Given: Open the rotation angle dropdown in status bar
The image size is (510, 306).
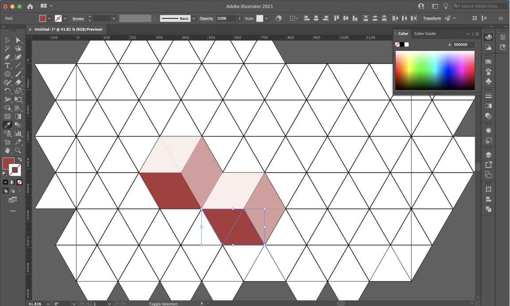Looking at the screenshot, I should coord(74,304).
